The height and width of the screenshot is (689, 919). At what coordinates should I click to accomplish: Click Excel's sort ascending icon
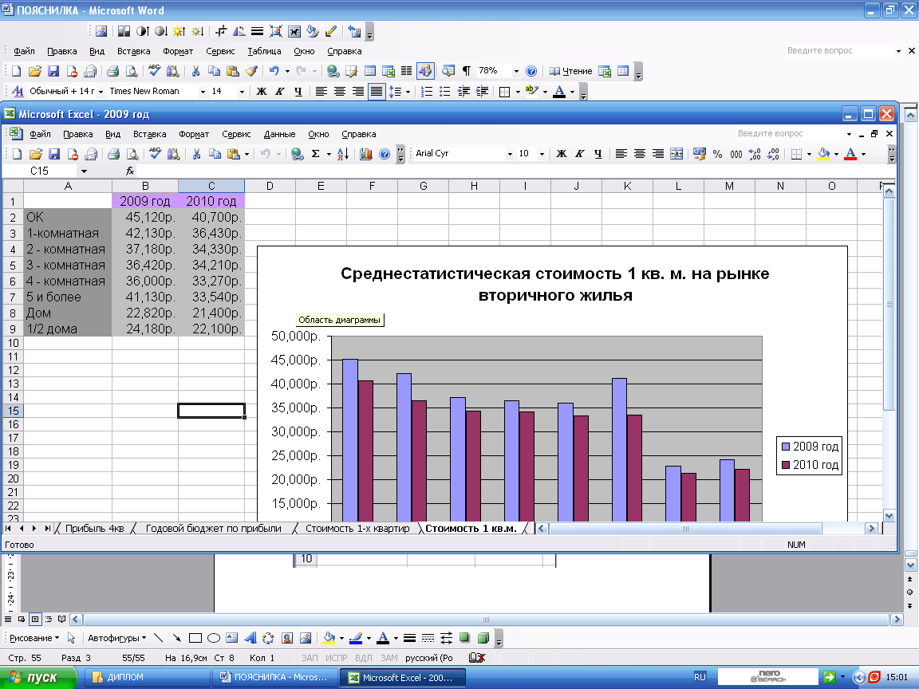pos(342,154)
